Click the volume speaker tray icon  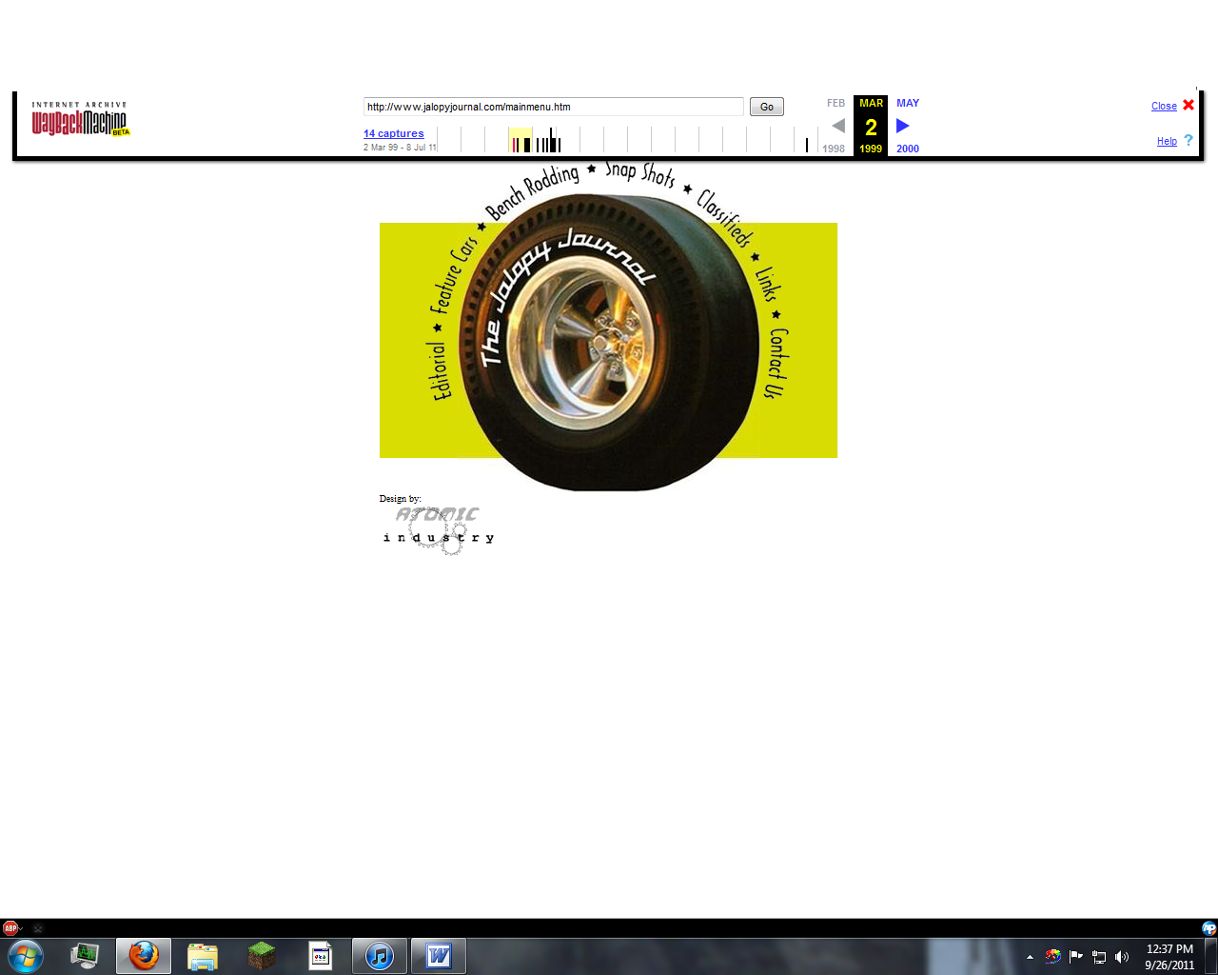pos(1122,957)
